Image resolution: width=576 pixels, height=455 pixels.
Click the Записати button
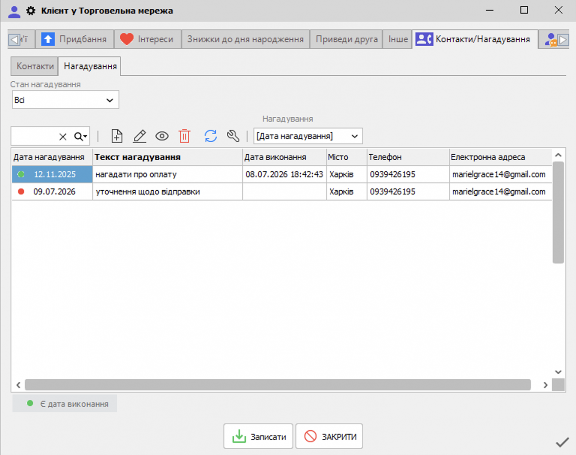point(258,436)
